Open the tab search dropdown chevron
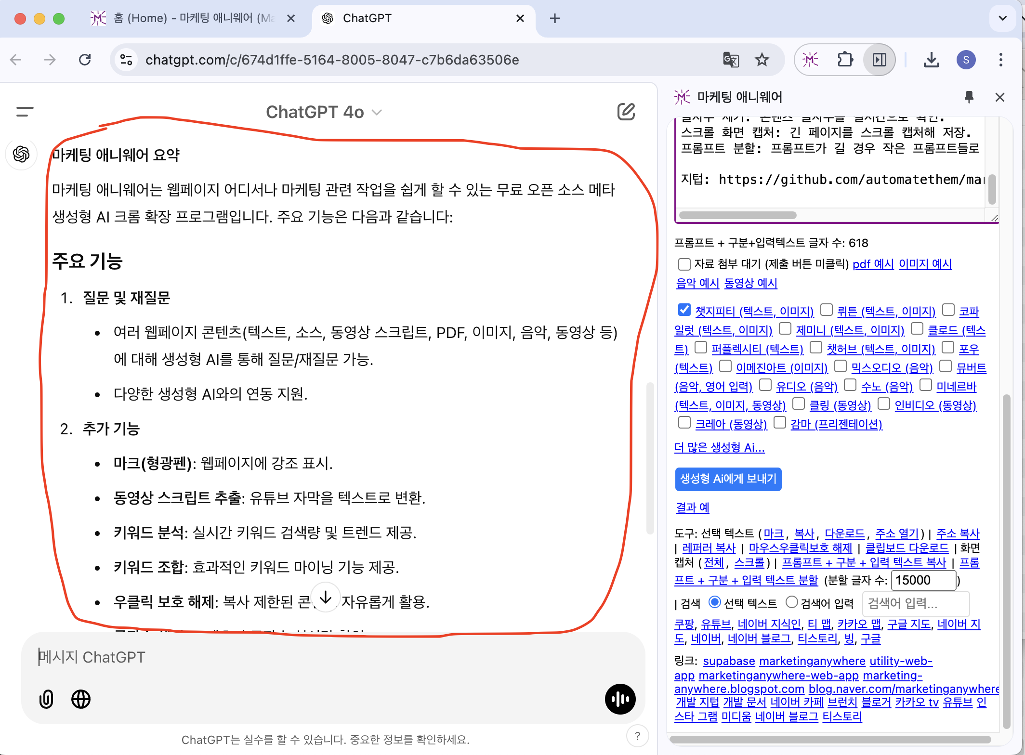 point(1003,18)
